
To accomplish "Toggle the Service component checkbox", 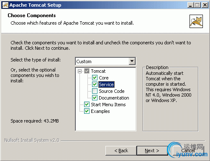I will [95, 84].
